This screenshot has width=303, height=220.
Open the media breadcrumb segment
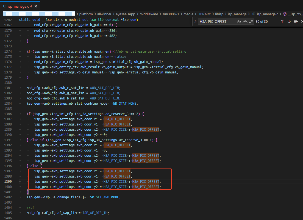[x=188, y=14]
